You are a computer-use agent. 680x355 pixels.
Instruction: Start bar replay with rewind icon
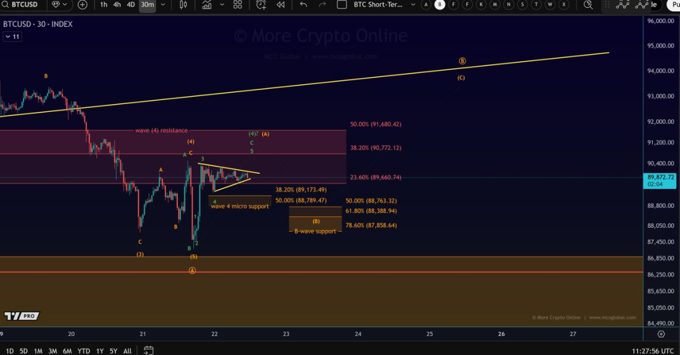click(x=280, y=5)
